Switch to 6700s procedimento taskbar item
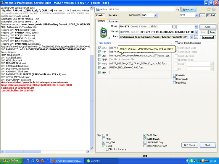The image size is (219, 164). pyautogui.click(x=67, y=161)
